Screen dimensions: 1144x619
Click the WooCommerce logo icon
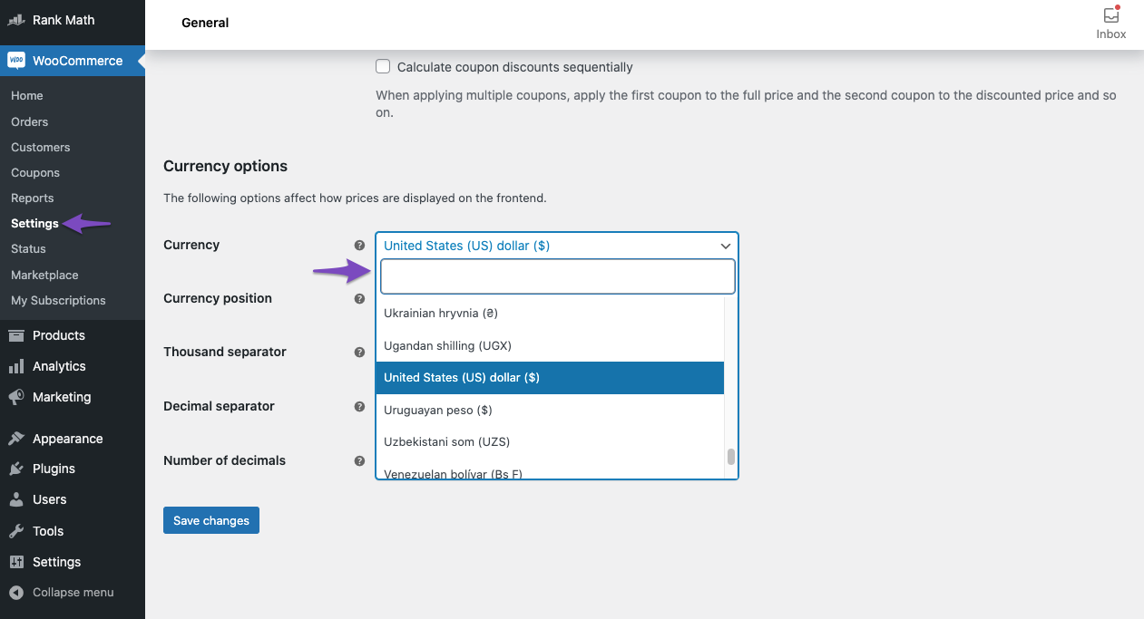(x=16, y=61)
